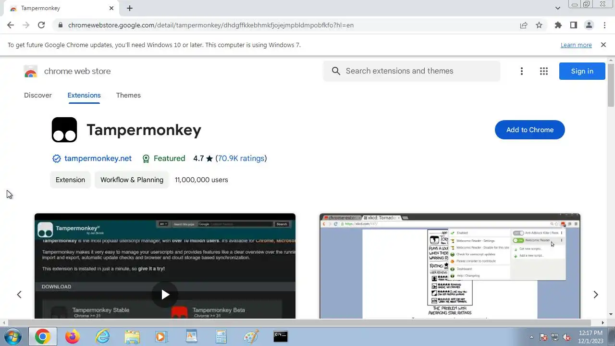This screenshot has width=615, height=346.
Task: Switch to the Themes tab
Action: (128, 95)
